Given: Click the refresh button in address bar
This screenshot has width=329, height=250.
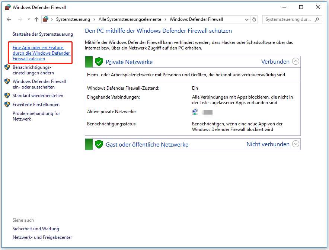Looking at the screenshot, I should 254,19.
